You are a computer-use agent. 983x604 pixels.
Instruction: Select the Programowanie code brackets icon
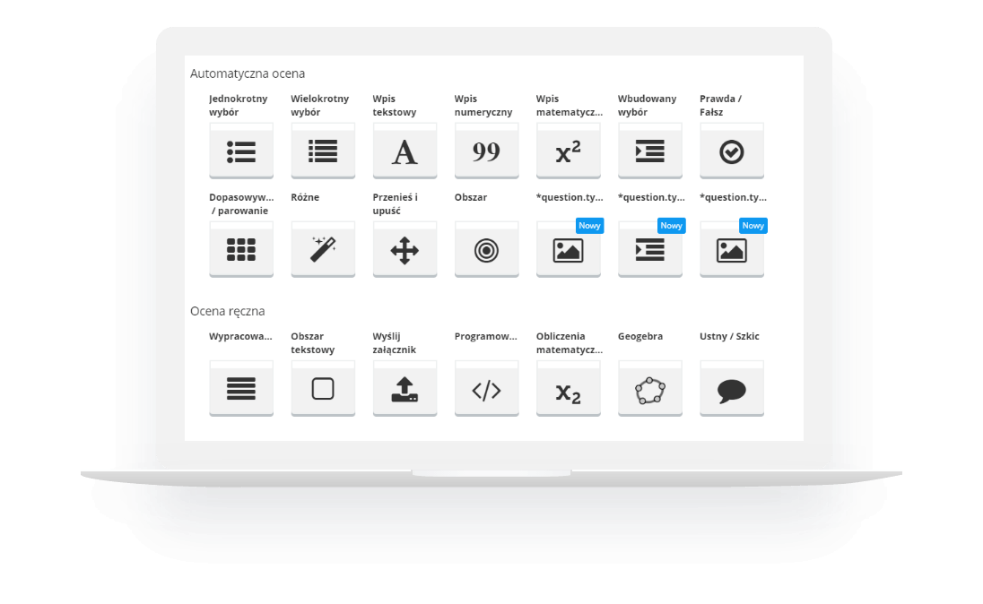486,389
